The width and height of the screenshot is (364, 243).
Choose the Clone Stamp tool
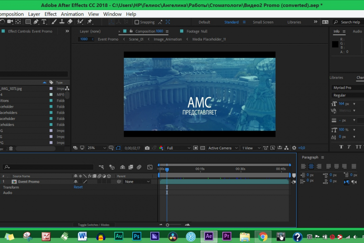click(61, 22)
